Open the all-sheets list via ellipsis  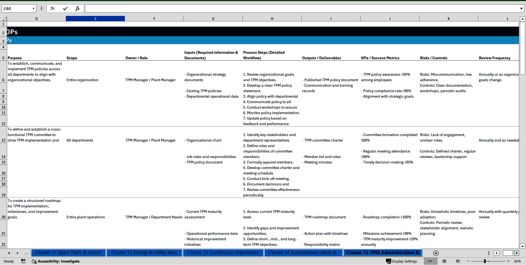click(26, 253)
